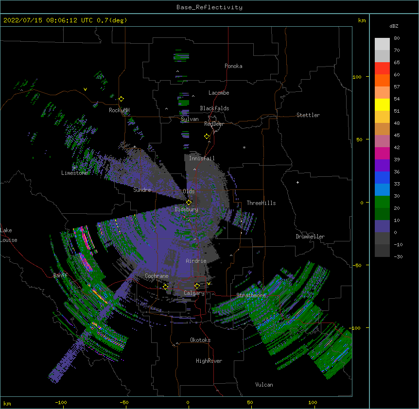Click the dBZ legend heading

[394, 26]
